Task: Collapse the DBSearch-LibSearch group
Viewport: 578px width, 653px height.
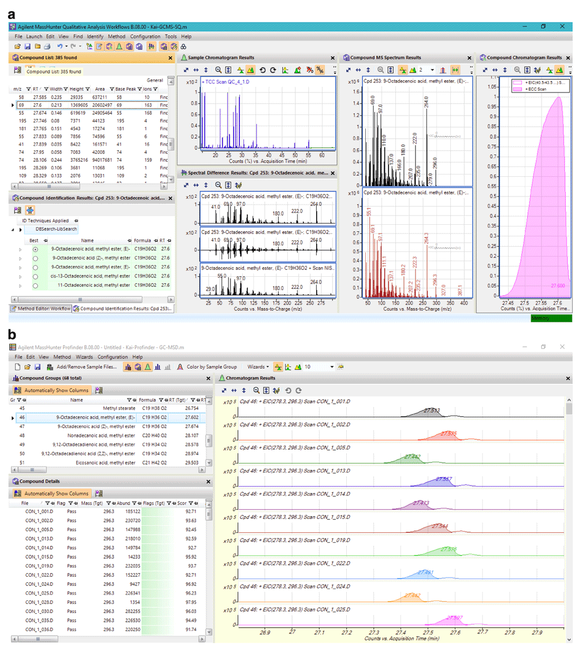Action: point(13,229)
